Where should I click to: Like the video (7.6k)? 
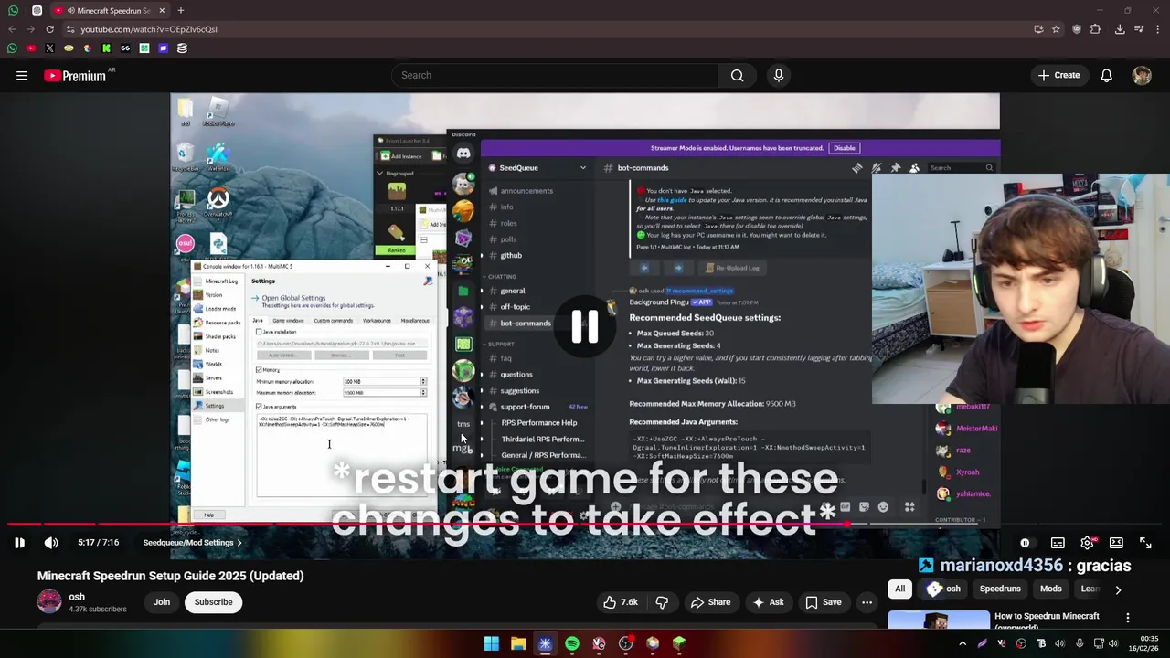click(x=619, y=602)
